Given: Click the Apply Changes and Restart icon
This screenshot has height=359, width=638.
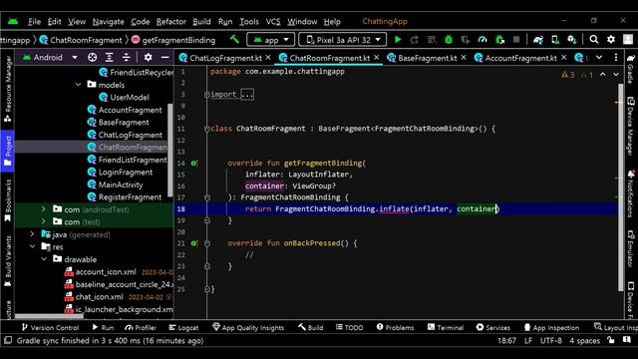Looking at the screenshot, I should (x=415, y=40).
